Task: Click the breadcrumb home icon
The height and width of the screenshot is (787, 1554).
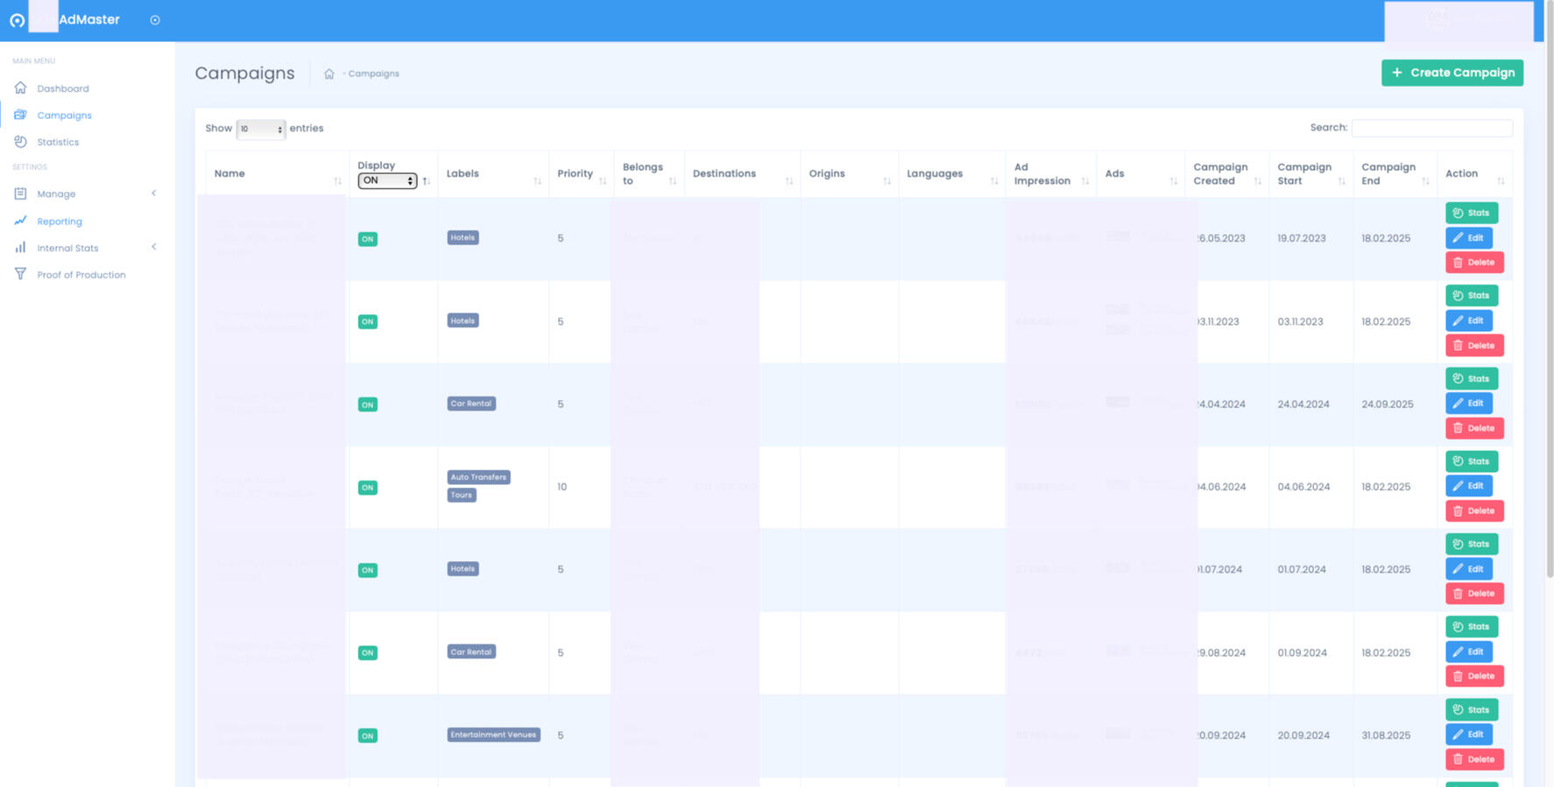Action: coord(329,74)
